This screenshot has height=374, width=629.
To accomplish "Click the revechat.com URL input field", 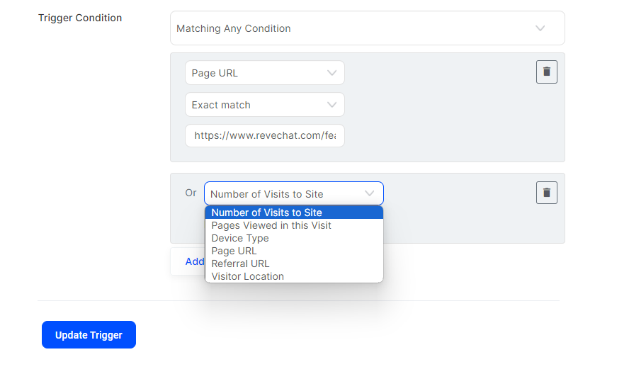I will (264, 135).
